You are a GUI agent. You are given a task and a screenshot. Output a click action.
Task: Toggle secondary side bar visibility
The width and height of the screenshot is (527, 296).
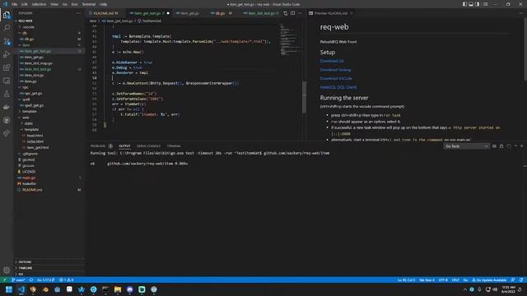click(x=478, y=4)
